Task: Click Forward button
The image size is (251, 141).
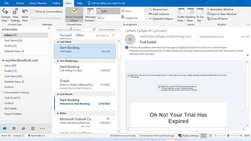Action: pos(160,31)
